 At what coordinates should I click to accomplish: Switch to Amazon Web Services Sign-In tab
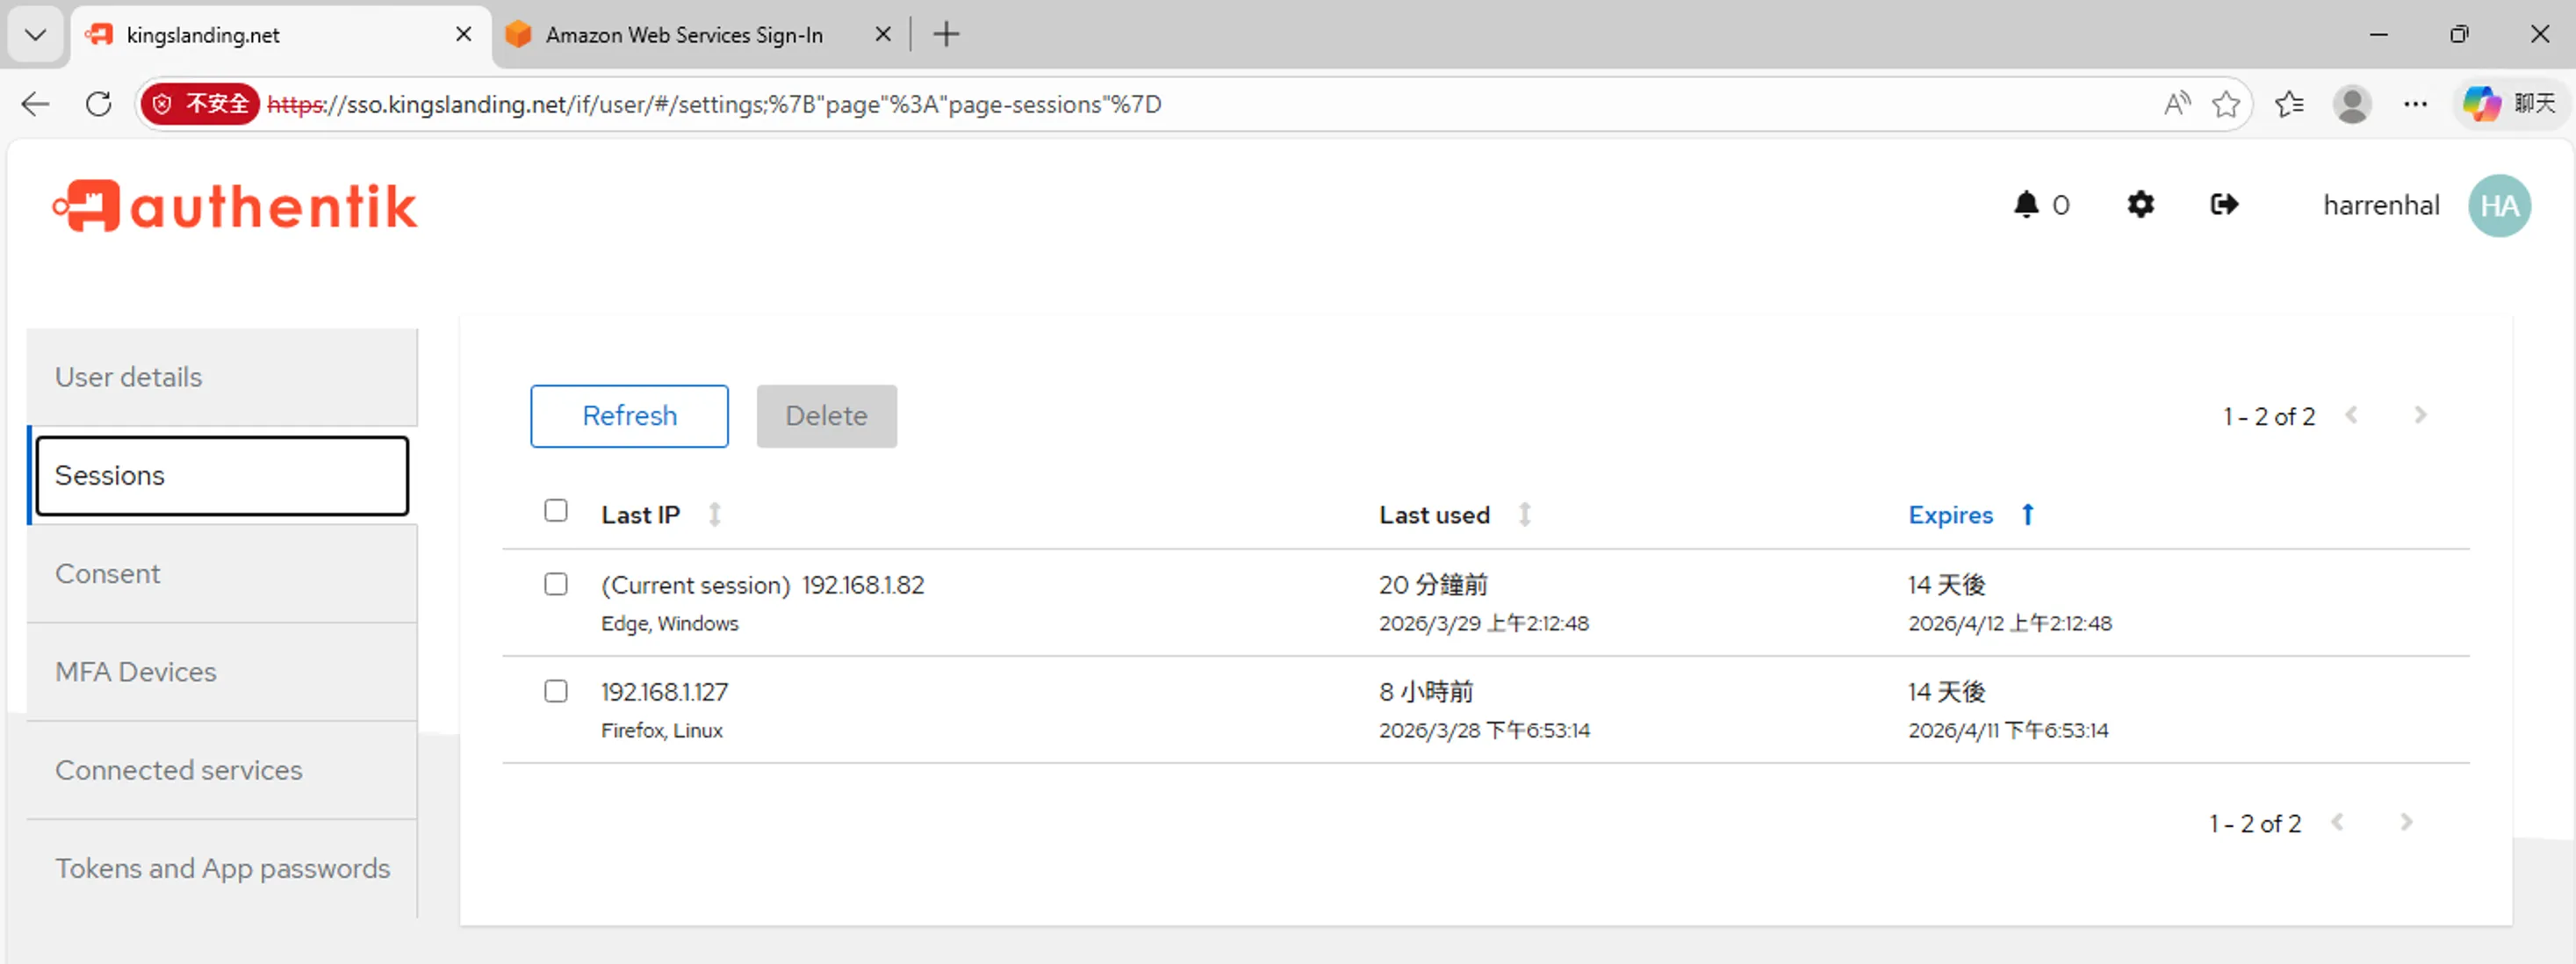tap(684, 35)
